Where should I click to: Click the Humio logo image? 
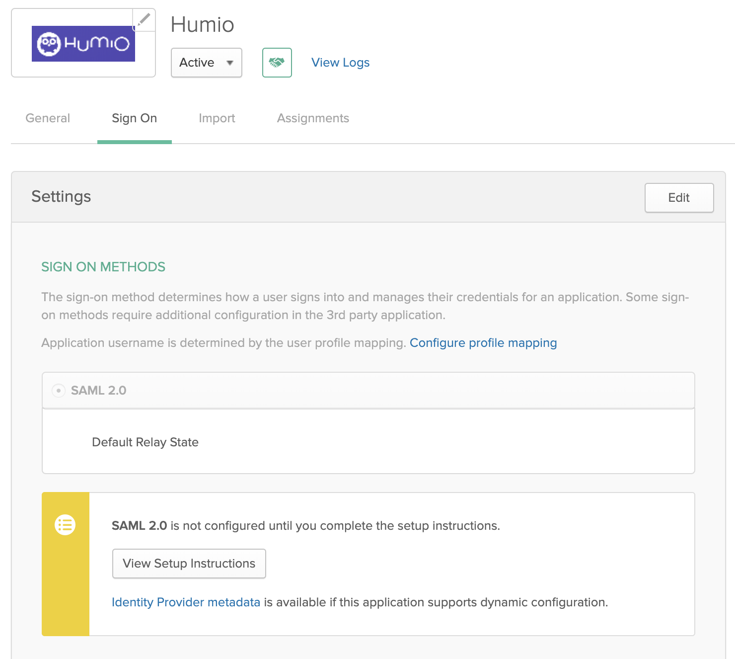pos(83,44)
